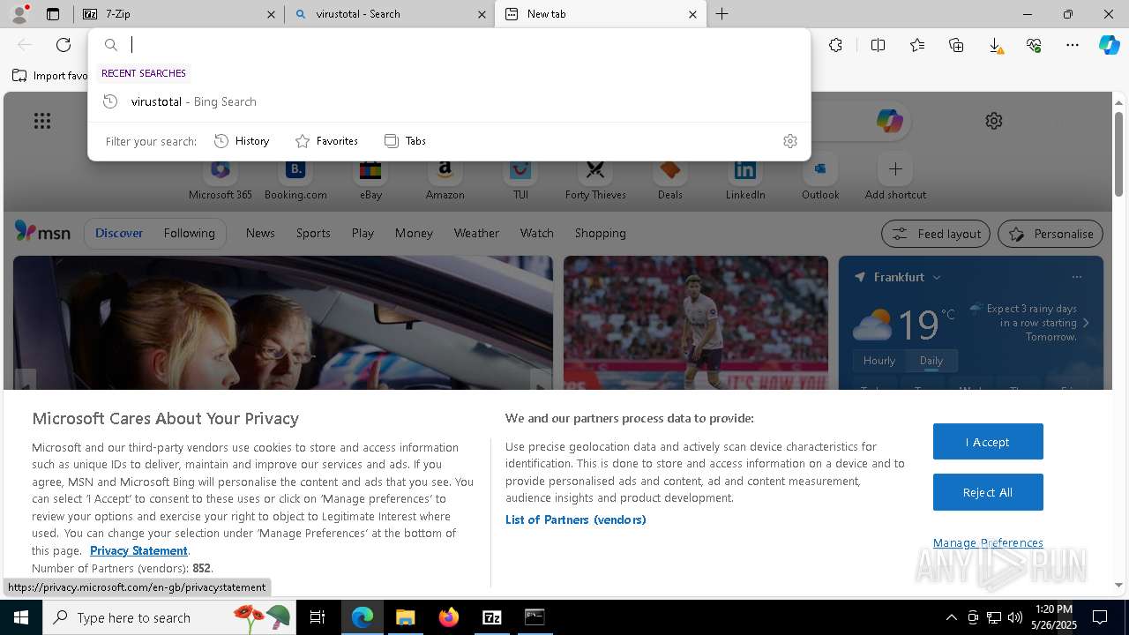Viewport: 1129px width, 635px height.
Task: Open the Shopping section
Action: 600,233
